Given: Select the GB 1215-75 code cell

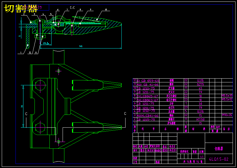Looking at the screenshot, I should [x=146, y=119].
